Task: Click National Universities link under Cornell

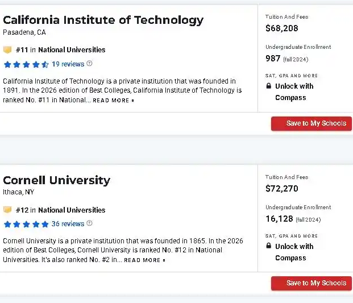Action: tap(72, 210)
